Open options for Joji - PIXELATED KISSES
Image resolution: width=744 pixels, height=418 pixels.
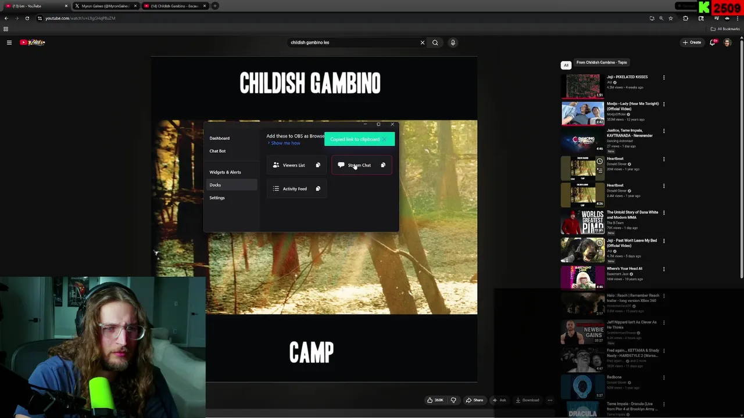[664, 77]
